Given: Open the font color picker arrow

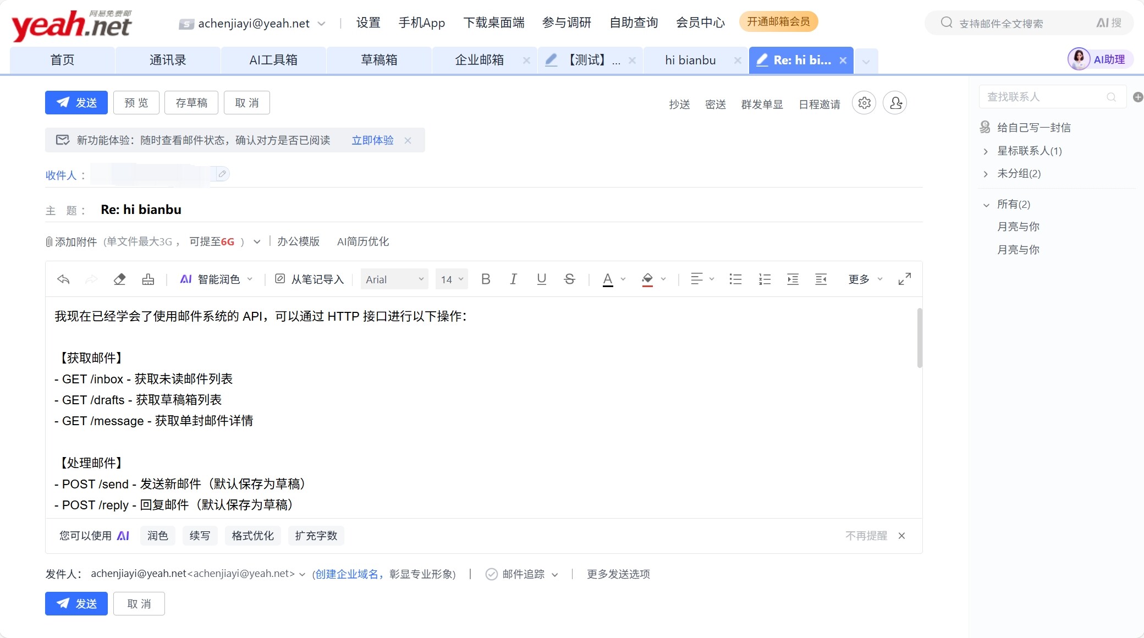Looking at the screenshot, I should (x=623, y=279).
